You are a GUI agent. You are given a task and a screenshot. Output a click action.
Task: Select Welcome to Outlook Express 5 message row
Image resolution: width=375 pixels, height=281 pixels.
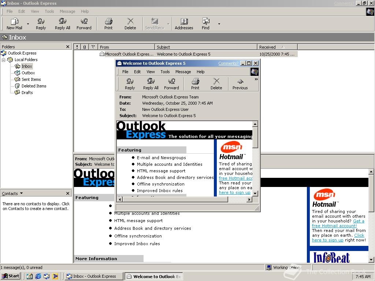point(186,54)
